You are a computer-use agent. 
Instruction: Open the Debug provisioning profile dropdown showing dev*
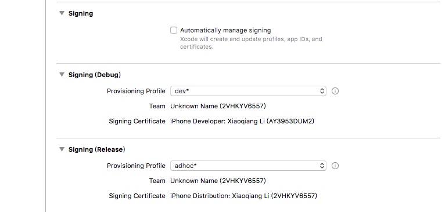248,91
